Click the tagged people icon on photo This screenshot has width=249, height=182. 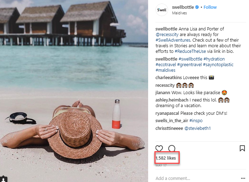click(x=4, y=179)
